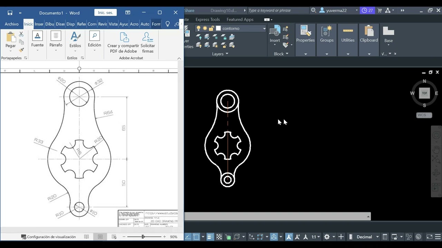Click Solicitar firmas in Word ribbon
The height and width of the screenshot is (248, 442).
[148, 42]
